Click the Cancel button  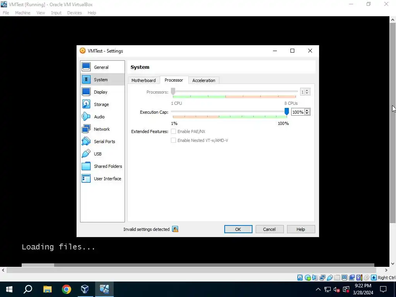(269, 229)
